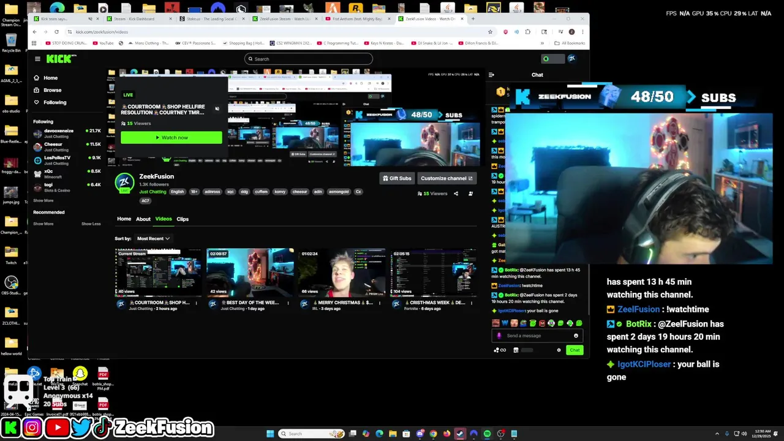Open channel points icon below chat
The image size is (784, 441).
tap(500, 350)
